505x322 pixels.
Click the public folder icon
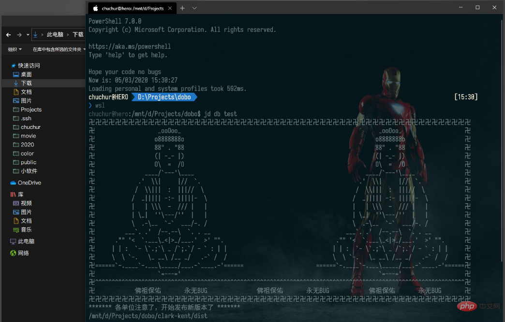[x=16, y=162]
